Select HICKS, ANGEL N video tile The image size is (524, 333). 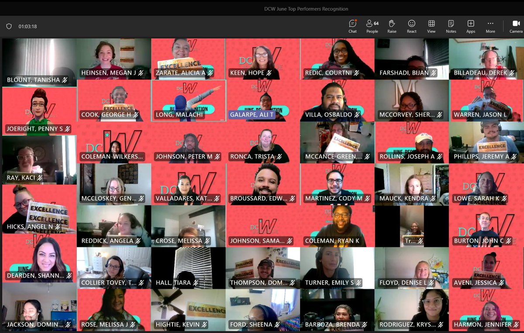pos(39,208)
